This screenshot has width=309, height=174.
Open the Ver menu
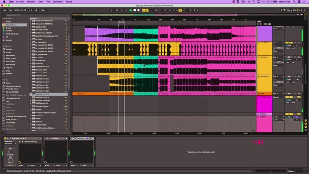tap(48, 2)
